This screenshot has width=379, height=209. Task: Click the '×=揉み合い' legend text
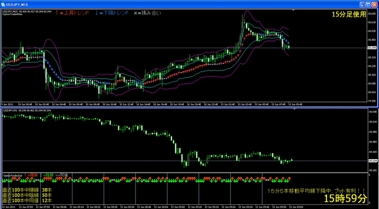[147, 13]
